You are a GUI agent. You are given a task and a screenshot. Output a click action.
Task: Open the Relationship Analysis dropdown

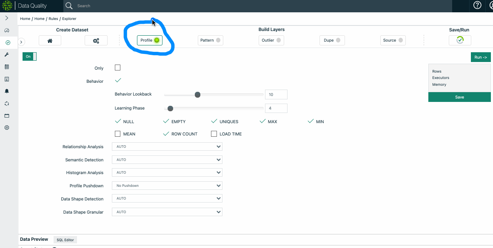pyautogui.click(x=167, y=147)
